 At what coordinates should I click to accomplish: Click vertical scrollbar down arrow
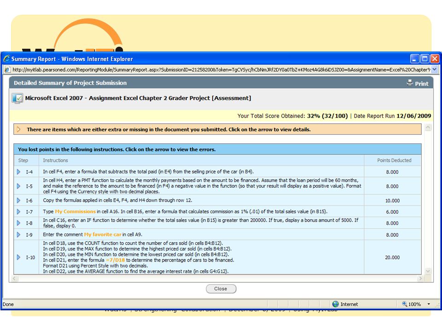click(x=428, y=271)
